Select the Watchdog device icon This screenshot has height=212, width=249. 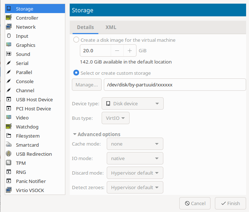point(9,127)
